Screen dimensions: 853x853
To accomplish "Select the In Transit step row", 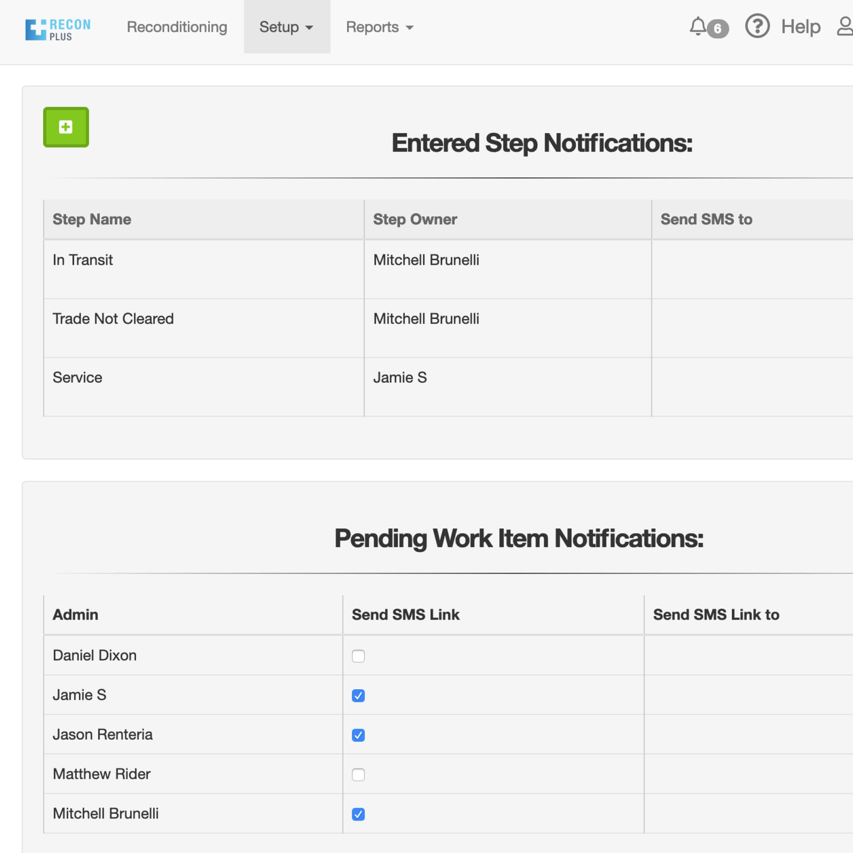I will [x=83, y=260].
